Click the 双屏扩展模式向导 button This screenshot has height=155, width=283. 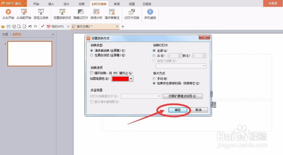pos(183,96)
